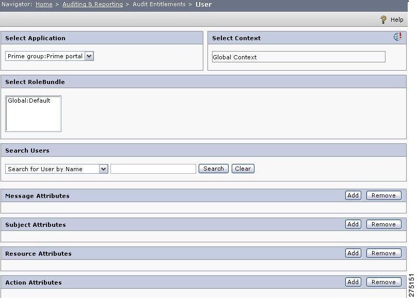Remove an Action Attribute
Viewport: 417px width, 298px height.
coord(384,282)
